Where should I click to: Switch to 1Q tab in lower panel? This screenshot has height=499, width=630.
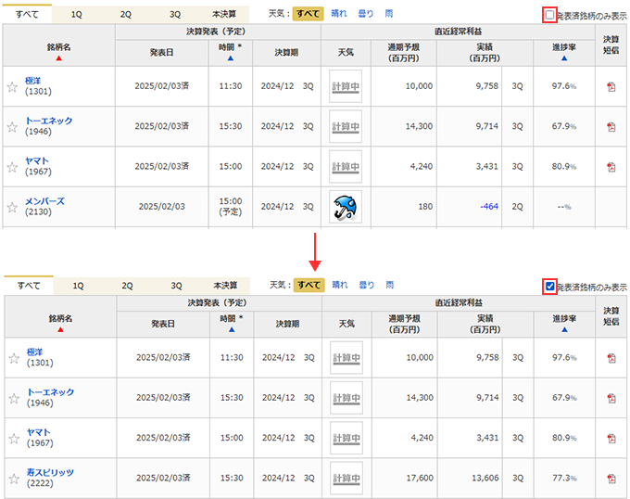tap(78, 286)
